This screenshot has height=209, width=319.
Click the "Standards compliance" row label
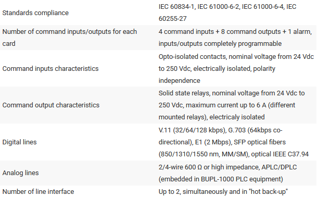[35, 13]
